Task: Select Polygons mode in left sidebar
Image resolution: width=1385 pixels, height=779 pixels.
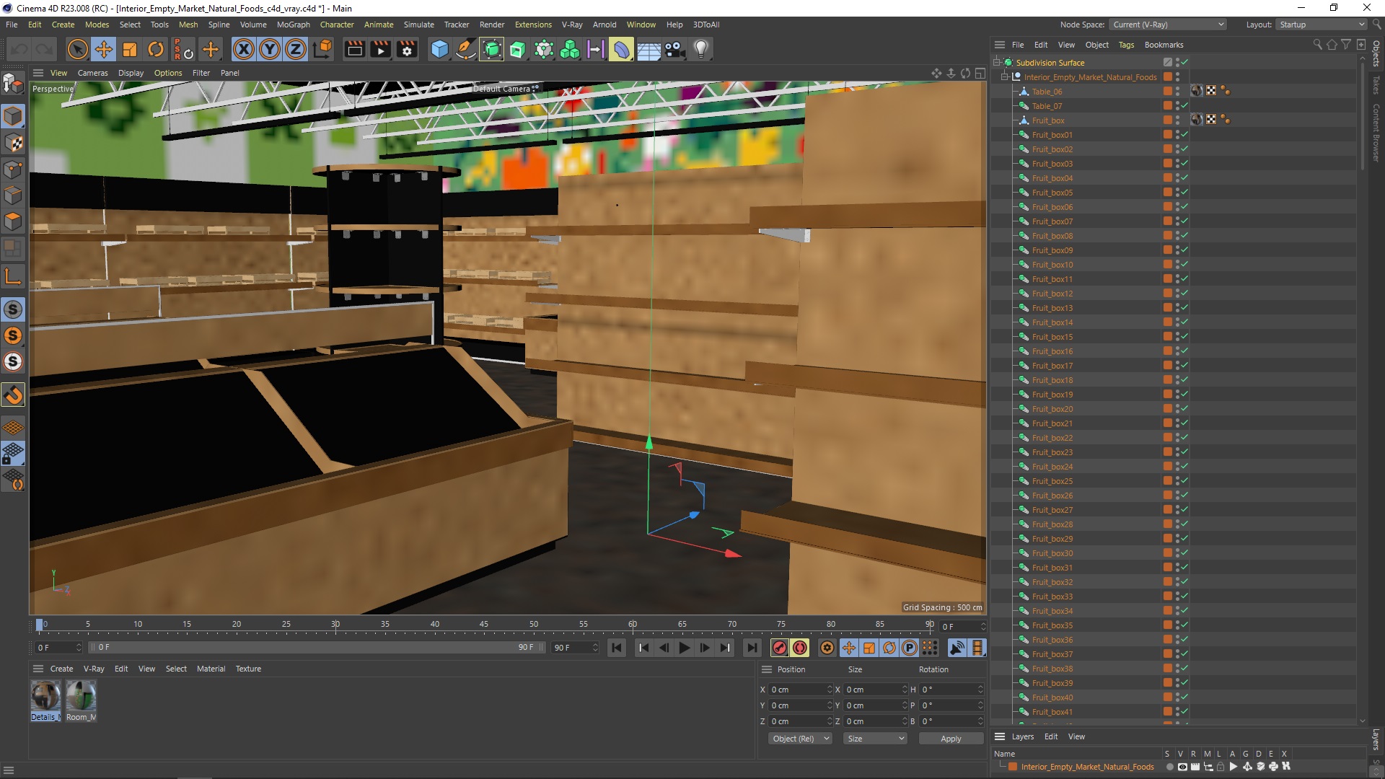Action: (x=13, y=222)
